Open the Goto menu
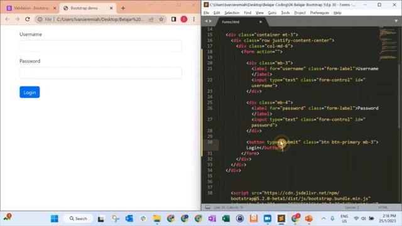Viewport: 402px width, 226px height. [272, 13]
